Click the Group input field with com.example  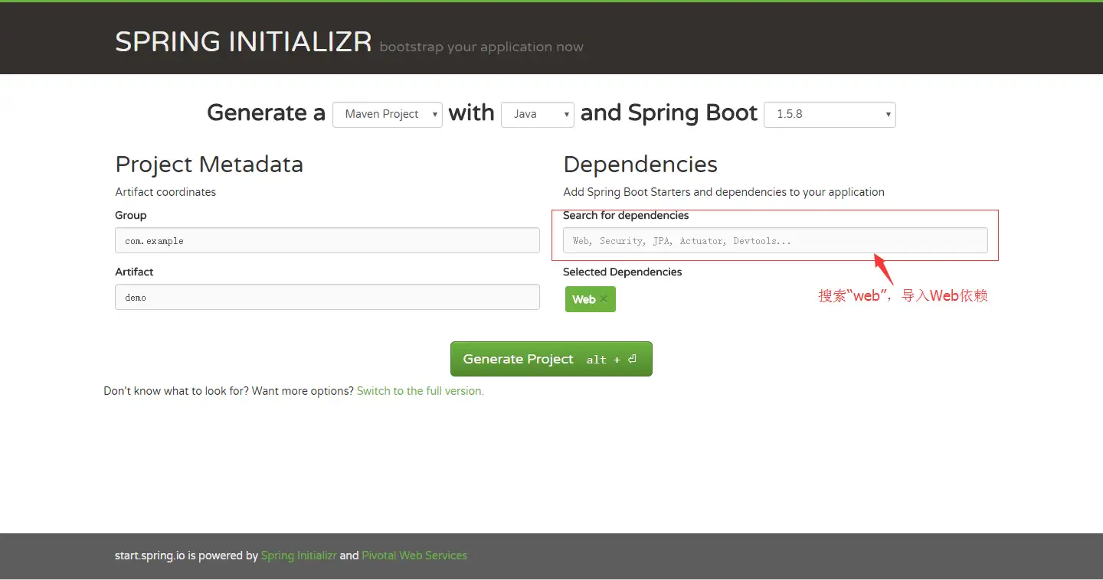point(327,240)
